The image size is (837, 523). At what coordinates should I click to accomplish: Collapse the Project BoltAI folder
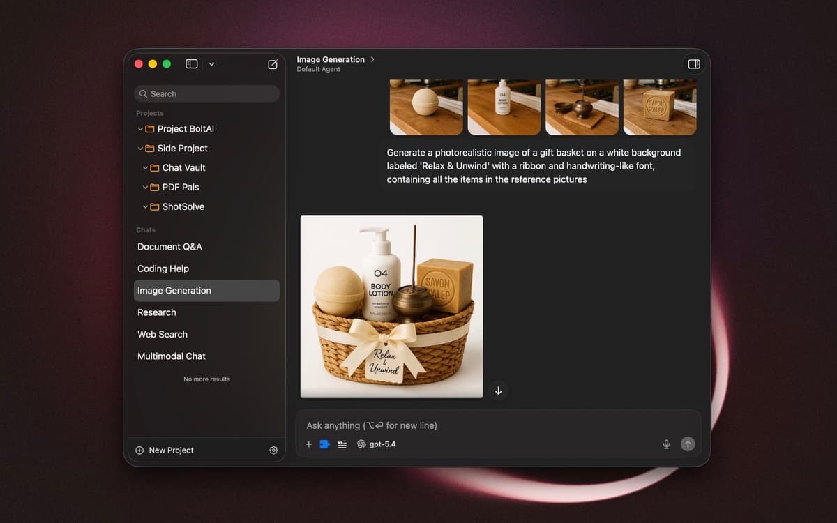140,129
